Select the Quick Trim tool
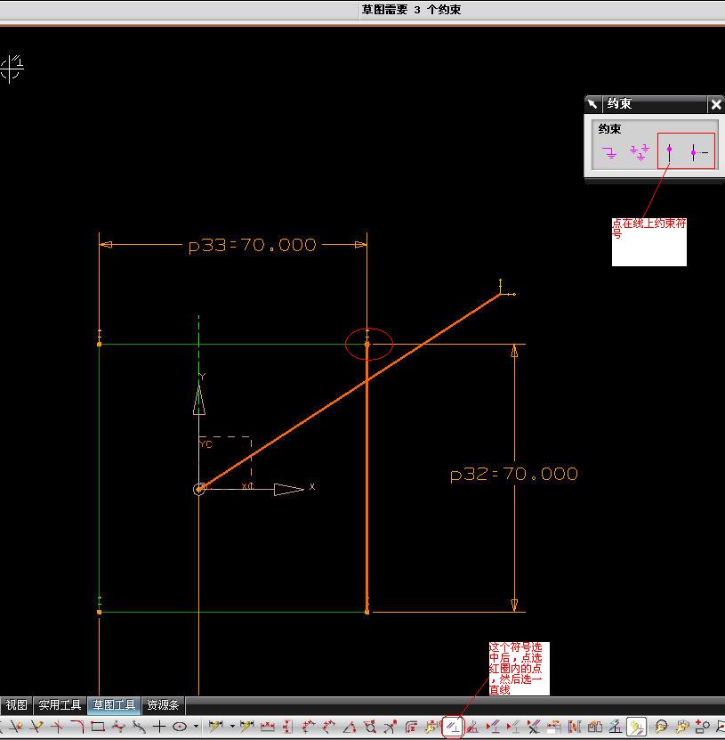Viewport: 725px width, 740px height. pos(16,727)
